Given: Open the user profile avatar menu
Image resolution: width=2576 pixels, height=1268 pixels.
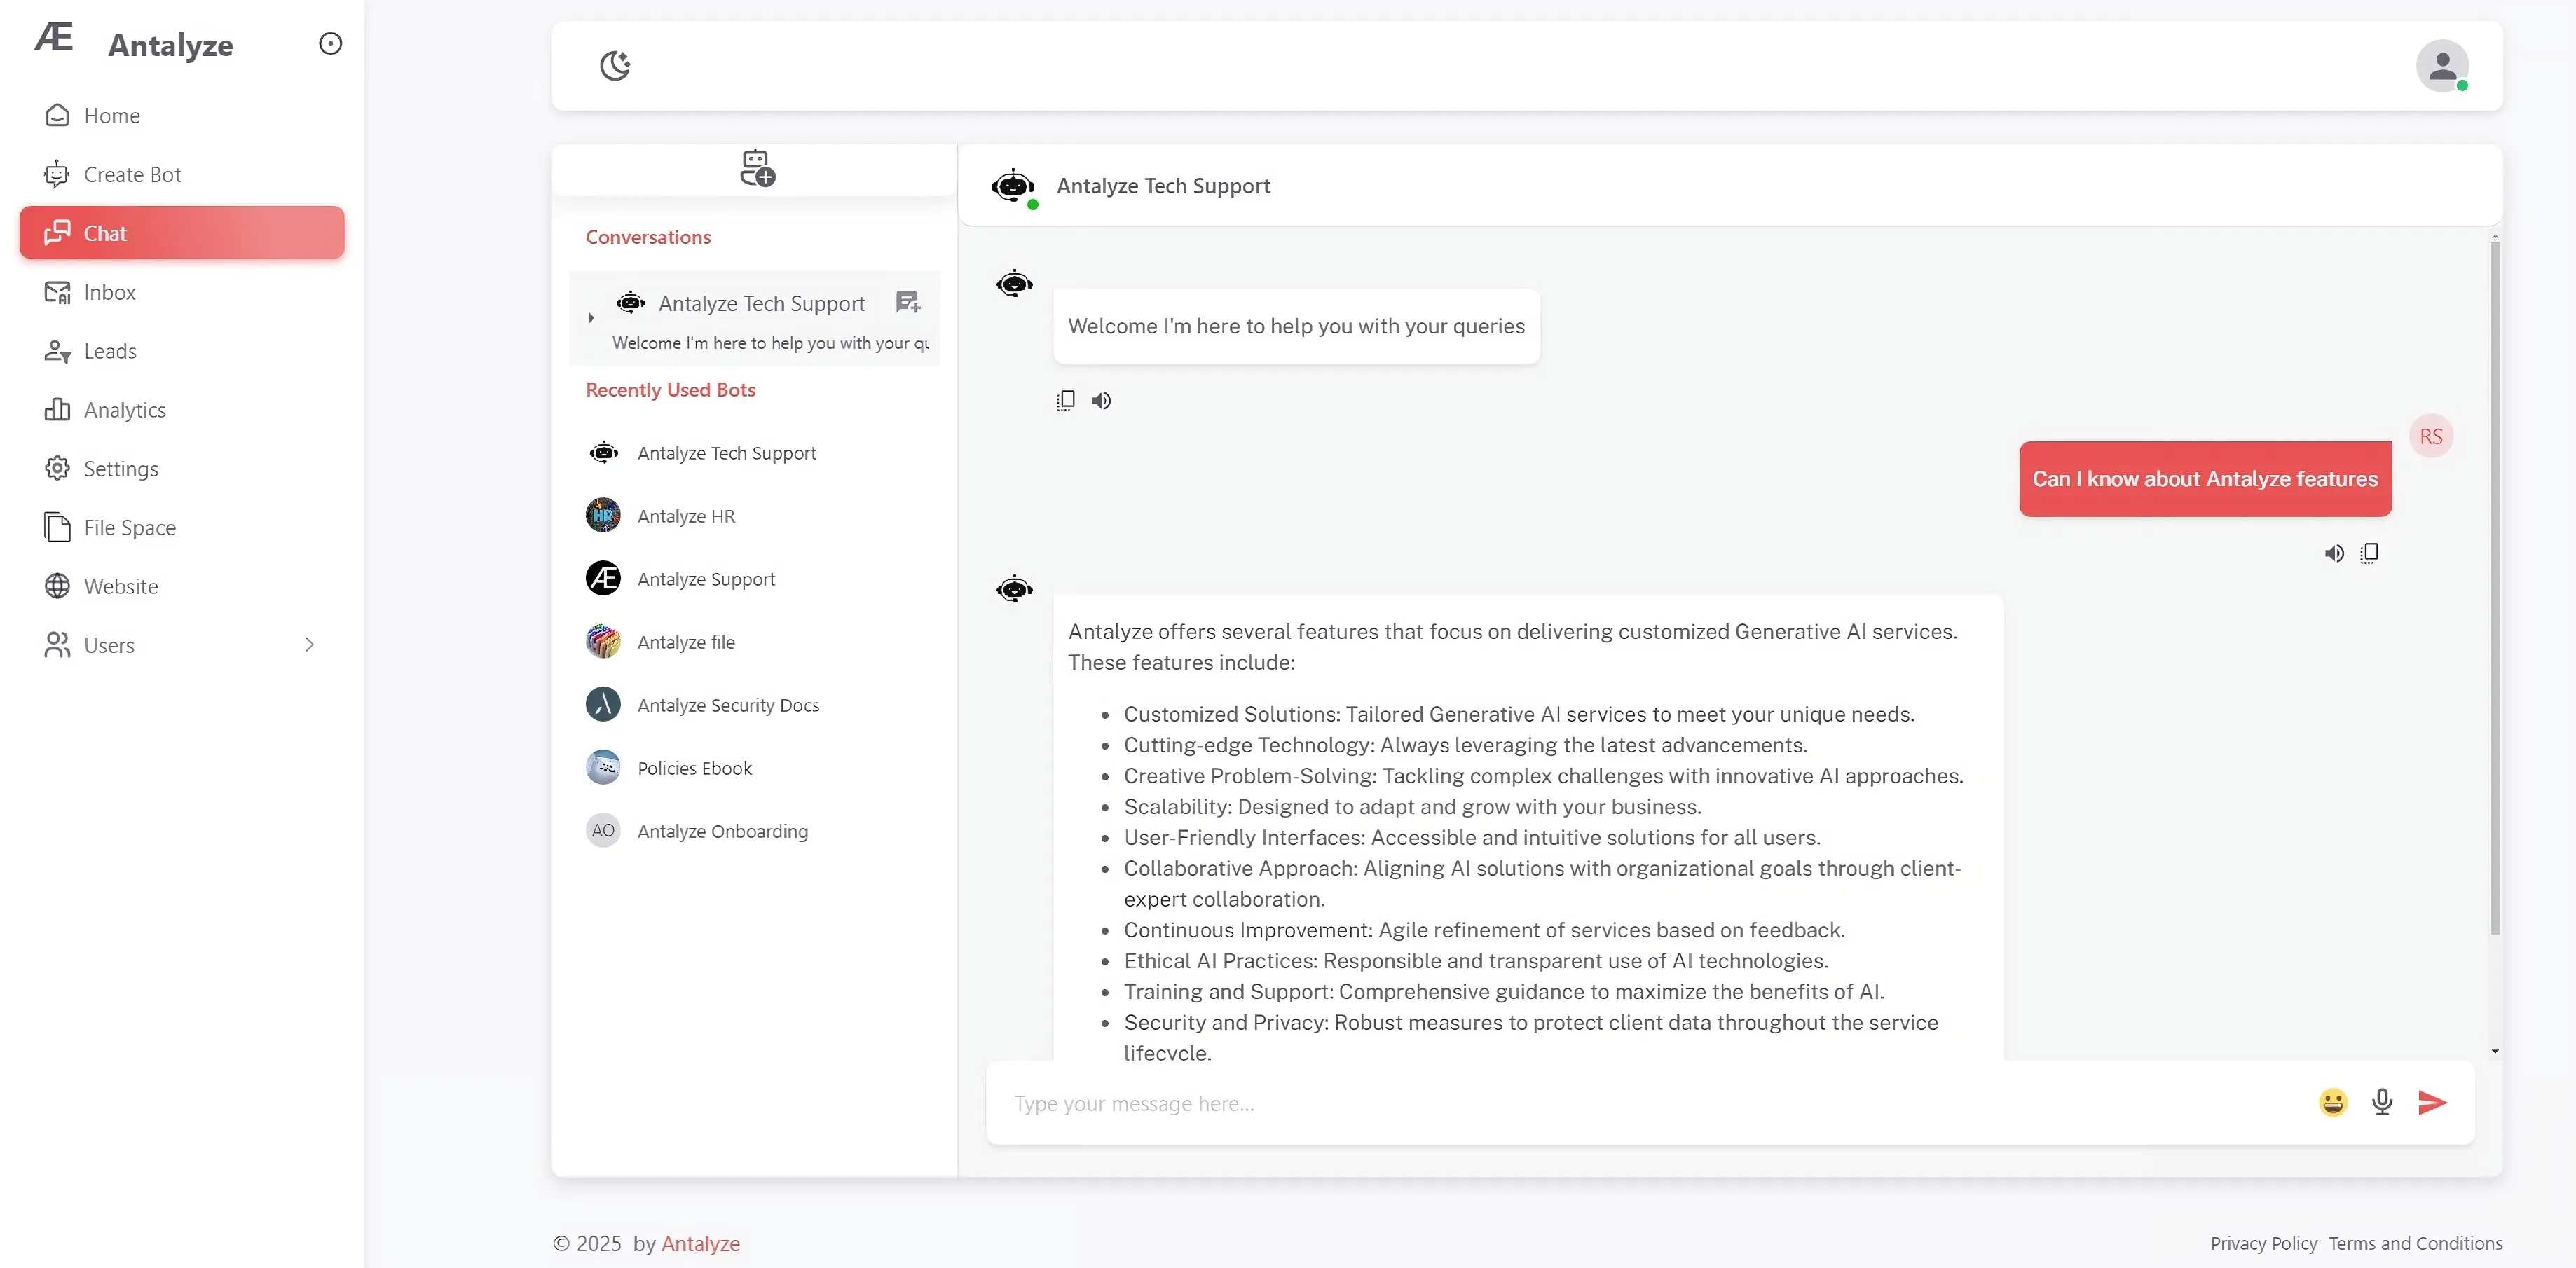Looking at the screenshot, I should [2442, 66].
